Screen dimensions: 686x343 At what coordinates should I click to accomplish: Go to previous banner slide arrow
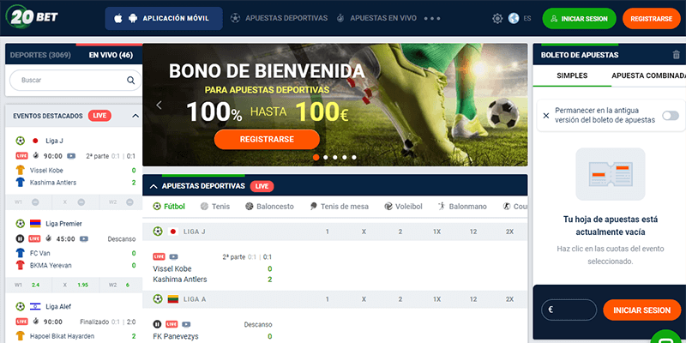(159, 105)
